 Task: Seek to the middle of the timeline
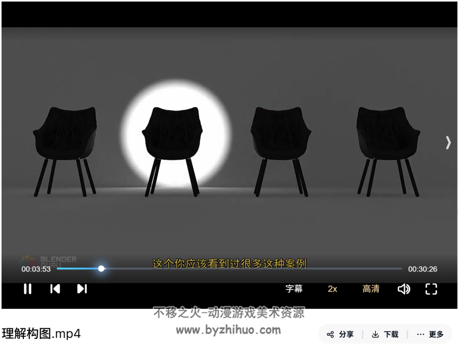click(x=230, y=268)
